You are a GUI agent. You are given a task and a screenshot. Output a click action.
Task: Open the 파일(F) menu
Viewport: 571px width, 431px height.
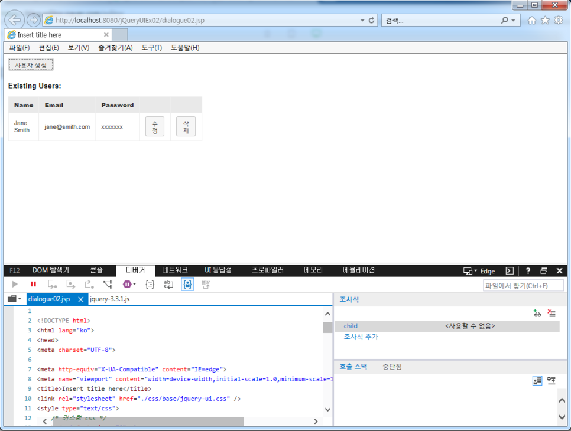pyautogui.click(x=20, y=48)
